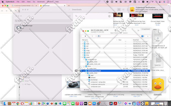
Task: Go back in Cyberduck browser history
Action: pos(85,36)
